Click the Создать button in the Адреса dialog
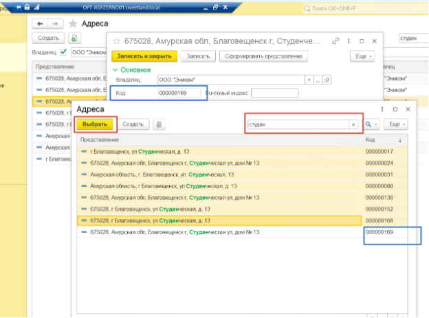The image size is (429, 318). (133, 124)
